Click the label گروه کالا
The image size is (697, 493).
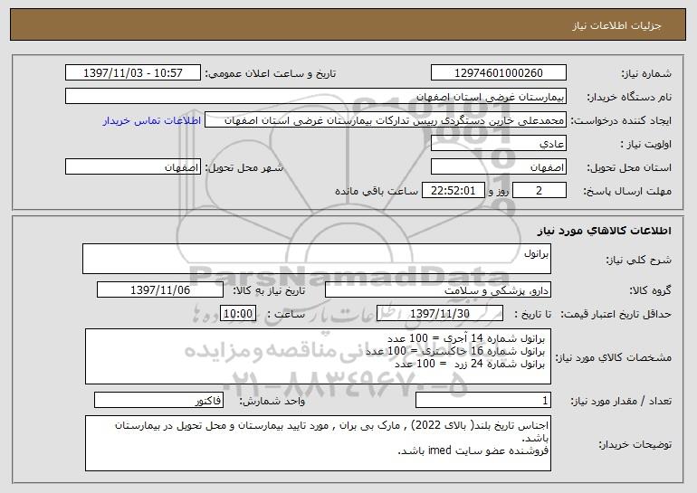point(651,291)
